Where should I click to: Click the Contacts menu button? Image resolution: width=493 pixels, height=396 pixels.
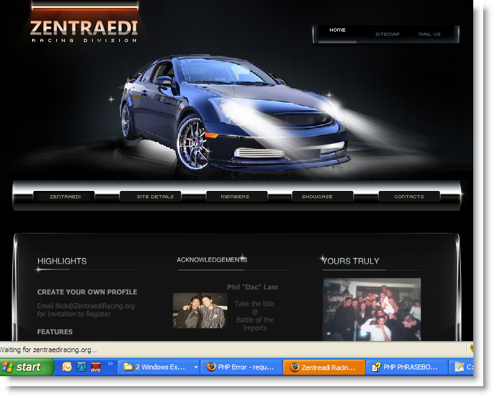tap(409, 196)
